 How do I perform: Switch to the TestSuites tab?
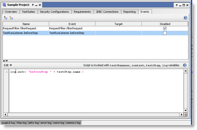coord(28,12)
